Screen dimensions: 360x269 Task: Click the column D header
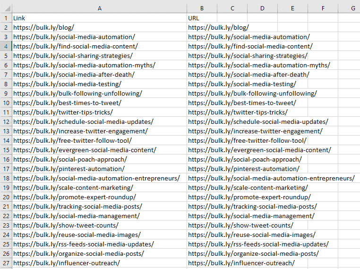(263, 8)
